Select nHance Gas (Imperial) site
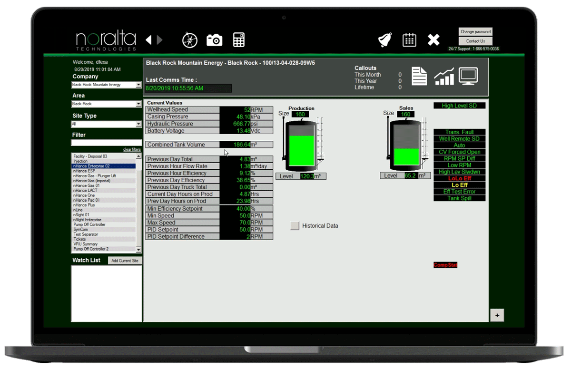Screen dimensions: 571x369 click(104, 181)
